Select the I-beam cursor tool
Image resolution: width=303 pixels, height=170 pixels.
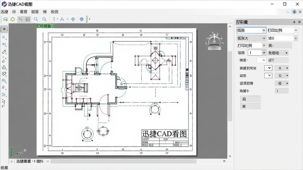54,19
